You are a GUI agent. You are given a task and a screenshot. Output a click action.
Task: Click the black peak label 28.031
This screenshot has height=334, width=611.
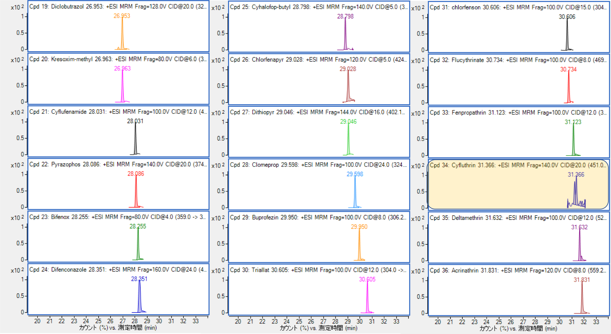click(x=135, y=121)
